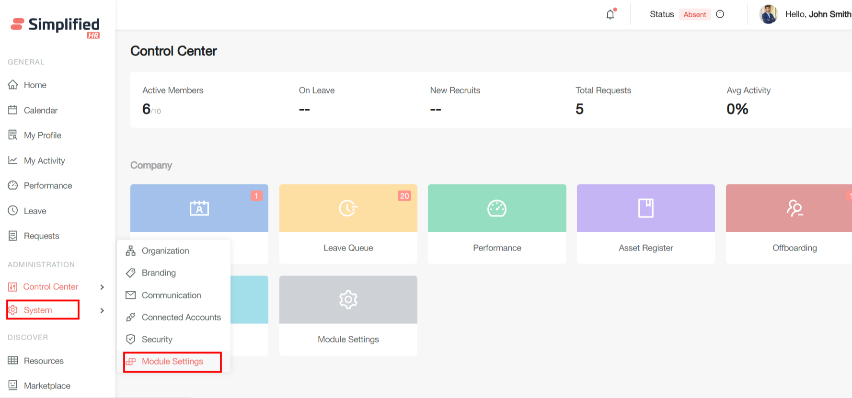Click the Offboarding person icon
The image size is (852, 398).
tap(794, 208)
